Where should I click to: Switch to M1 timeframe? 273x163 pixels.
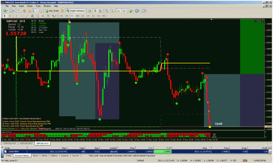click(x=62, y=16)
